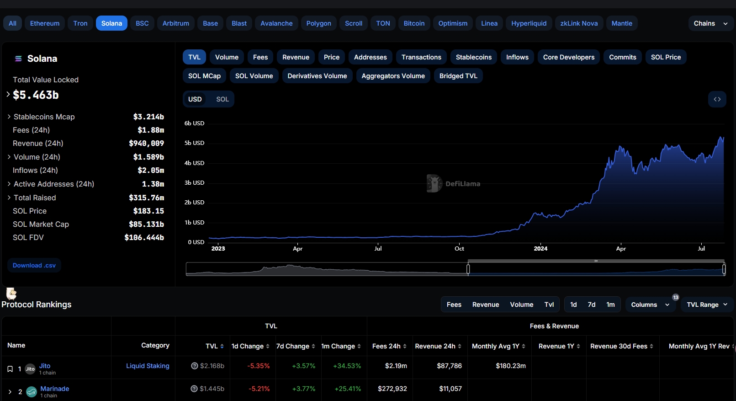This screenshot has height=401, width=736.
Task: Open the Columns dropdown
Action: coord(650,305)
